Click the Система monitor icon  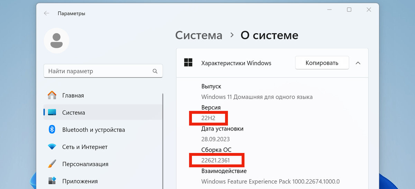pos(52,112)
